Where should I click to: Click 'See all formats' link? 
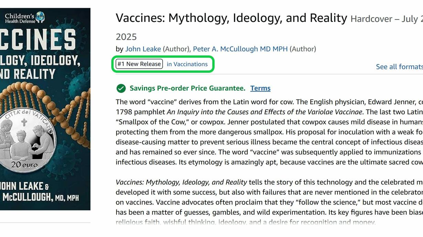(x=399, y=67)
